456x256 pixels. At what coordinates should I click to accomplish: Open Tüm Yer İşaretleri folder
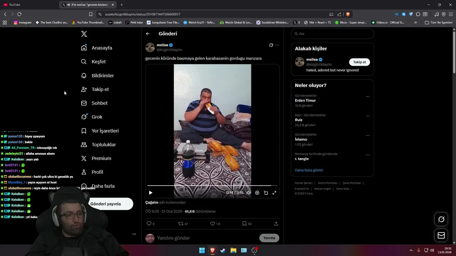[x=439, y=22]
